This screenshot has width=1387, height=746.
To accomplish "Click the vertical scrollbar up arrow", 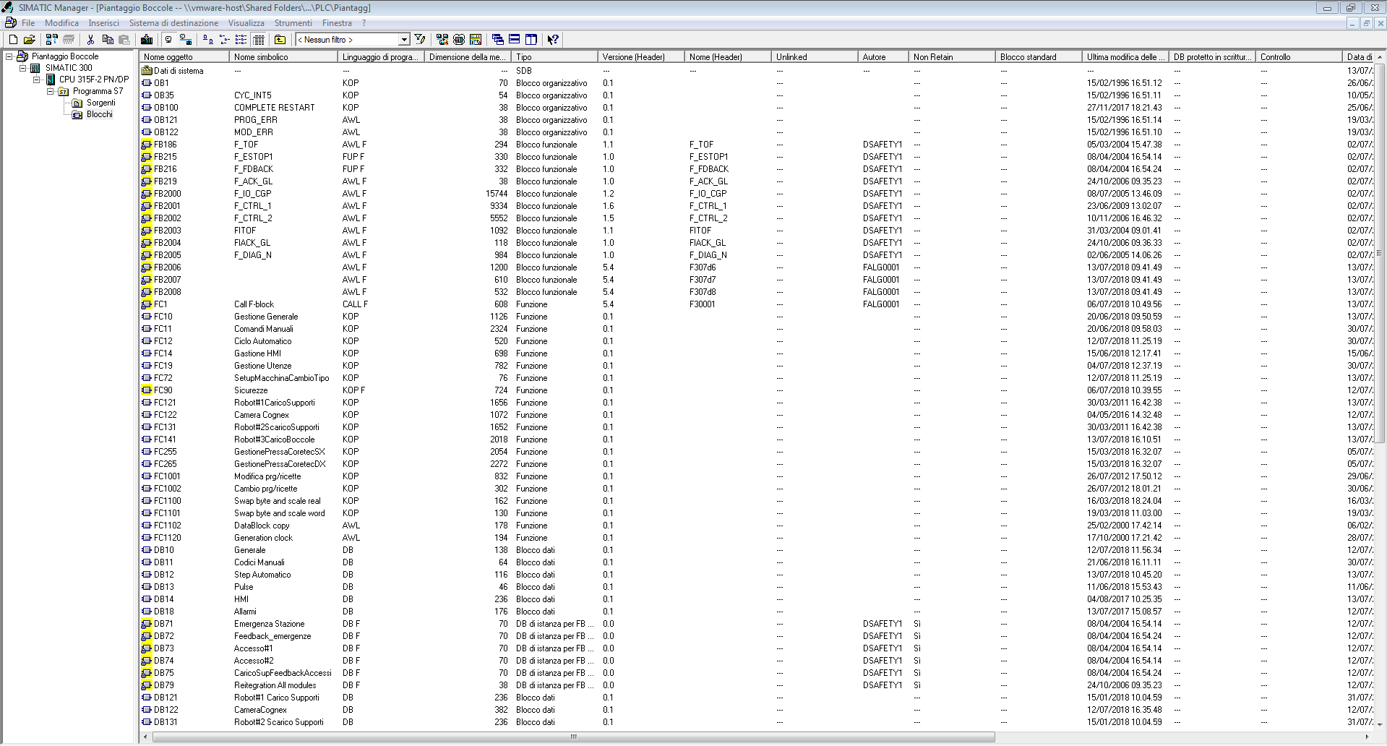I will [1380, 56].
